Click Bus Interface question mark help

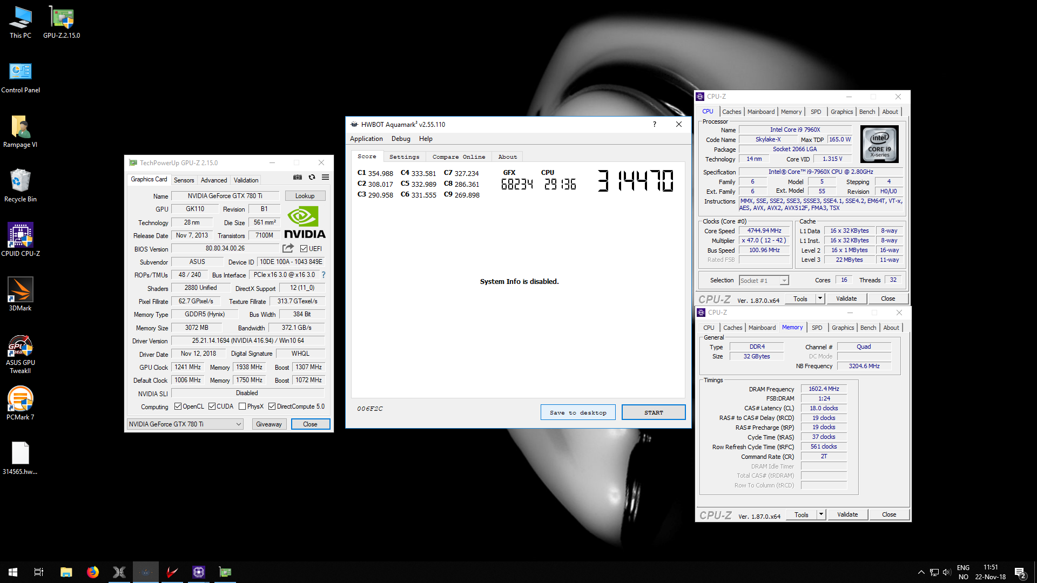324,275
